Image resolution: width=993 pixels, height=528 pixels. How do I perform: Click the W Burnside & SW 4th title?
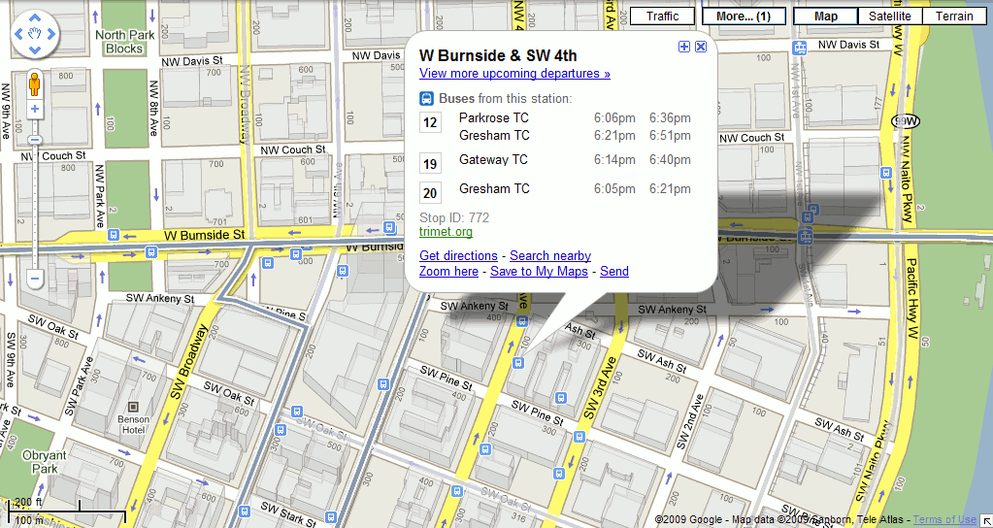click(498, 55)
